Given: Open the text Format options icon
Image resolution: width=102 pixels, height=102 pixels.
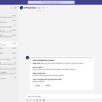Looking at the screenshot, I should (28, 100).
